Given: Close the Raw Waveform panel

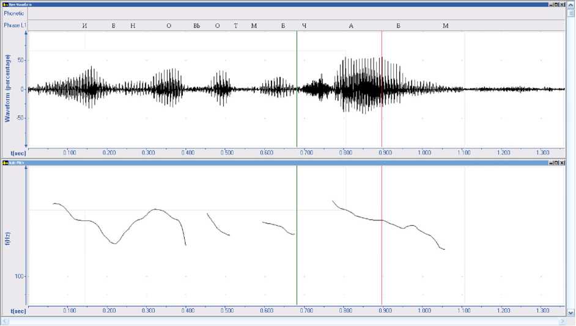Looking at the screenshot, I should (x=562, y=4).
